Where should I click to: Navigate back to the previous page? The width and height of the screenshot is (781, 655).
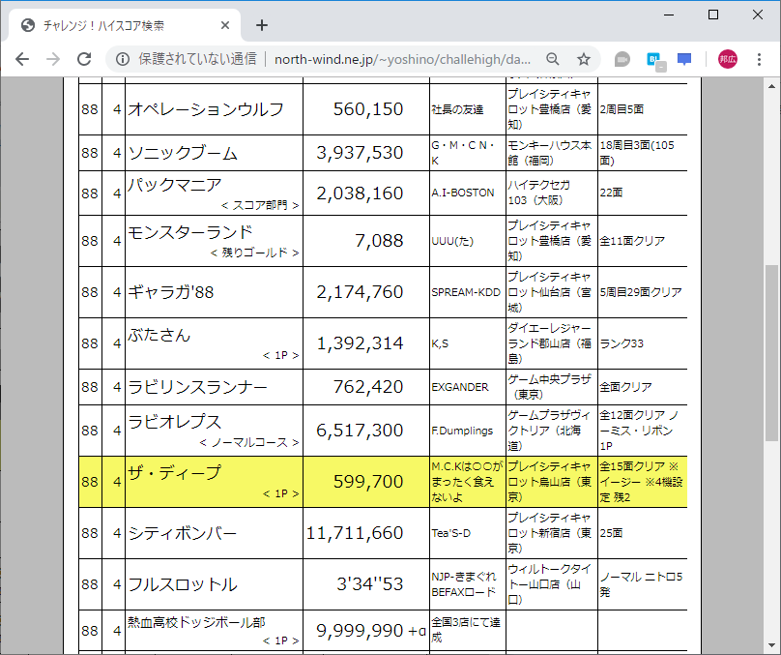(22, 59)
